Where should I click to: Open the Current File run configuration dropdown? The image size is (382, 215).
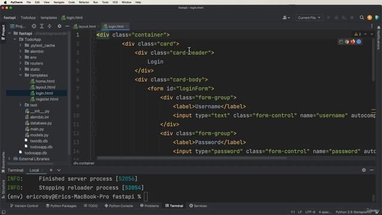[309, 17]
